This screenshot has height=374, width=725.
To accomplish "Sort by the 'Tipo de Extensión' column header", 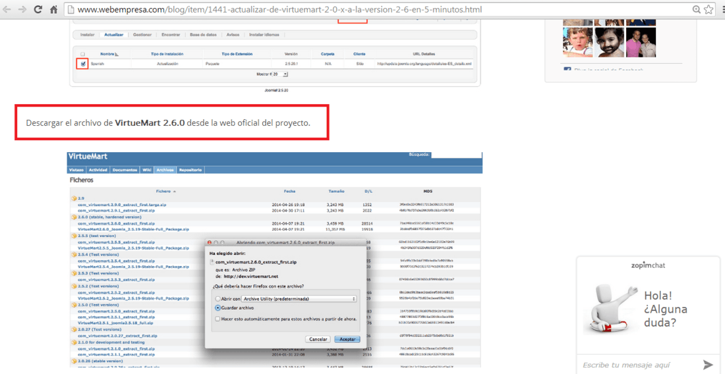I will click(237, 54).
